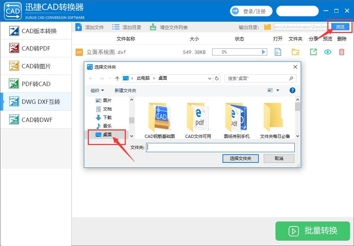The height and width of the screenshot is (246, 354).
Task: Click 新建文件夹 in dialog toolbar
Action: [x=125, y=90]
